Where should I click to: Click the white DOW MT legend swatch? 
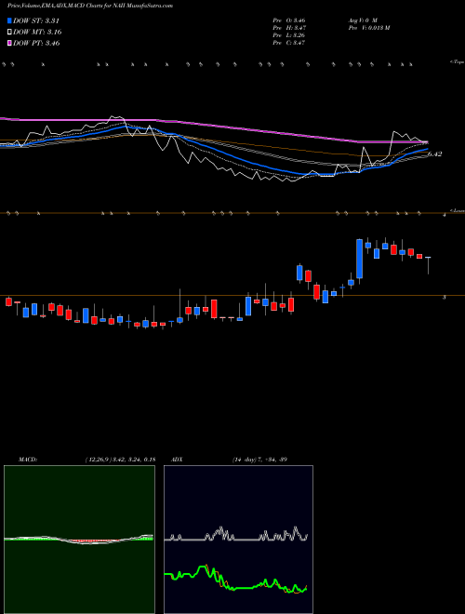coord(9,32)
